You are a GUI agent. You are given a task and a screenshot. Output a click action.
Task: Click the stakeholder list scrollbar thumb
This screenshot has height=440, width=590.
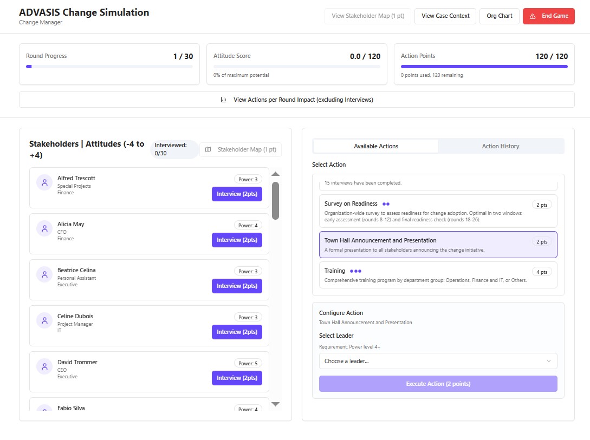(x=275, y=201)
